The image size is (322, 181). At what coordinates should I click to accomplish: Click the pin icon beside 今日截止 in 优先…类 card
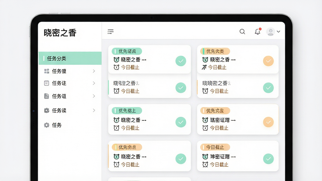tap(204, 67)
